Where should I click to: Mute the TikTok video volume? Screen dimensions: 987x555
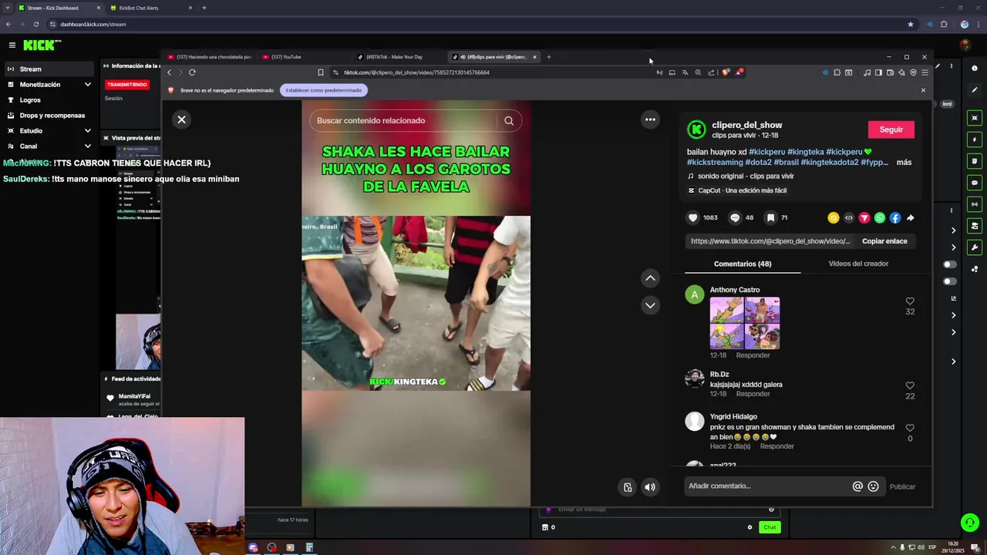point(650,487)
